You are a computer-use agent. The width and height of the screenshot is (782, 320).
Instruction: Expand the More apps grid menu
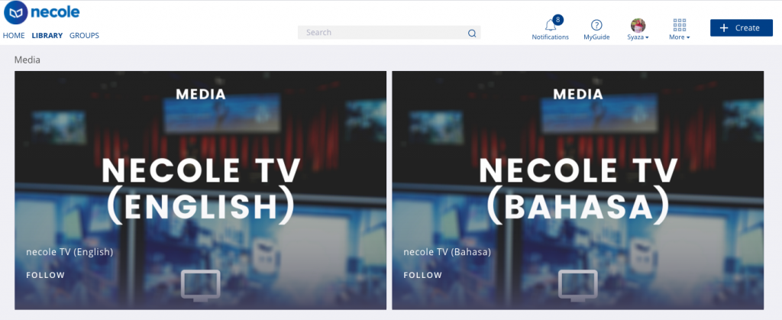679,30
